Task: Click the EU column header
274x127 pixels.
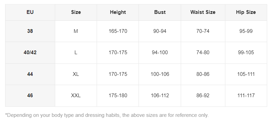Action: click(x=30, y=12)
